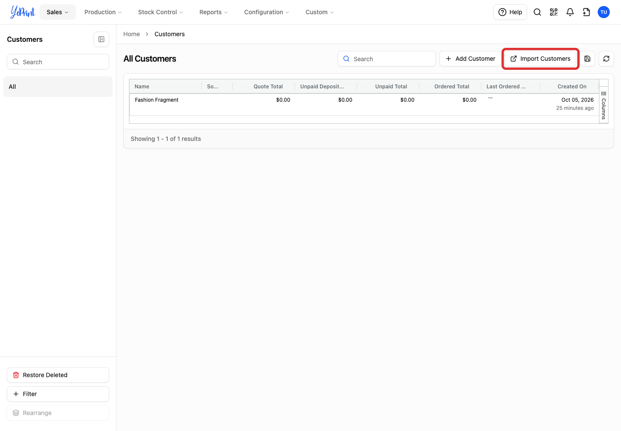Sort by Unpaid Total column
The height and width of the screenshot is (431, 621).
tap(388, 86)
